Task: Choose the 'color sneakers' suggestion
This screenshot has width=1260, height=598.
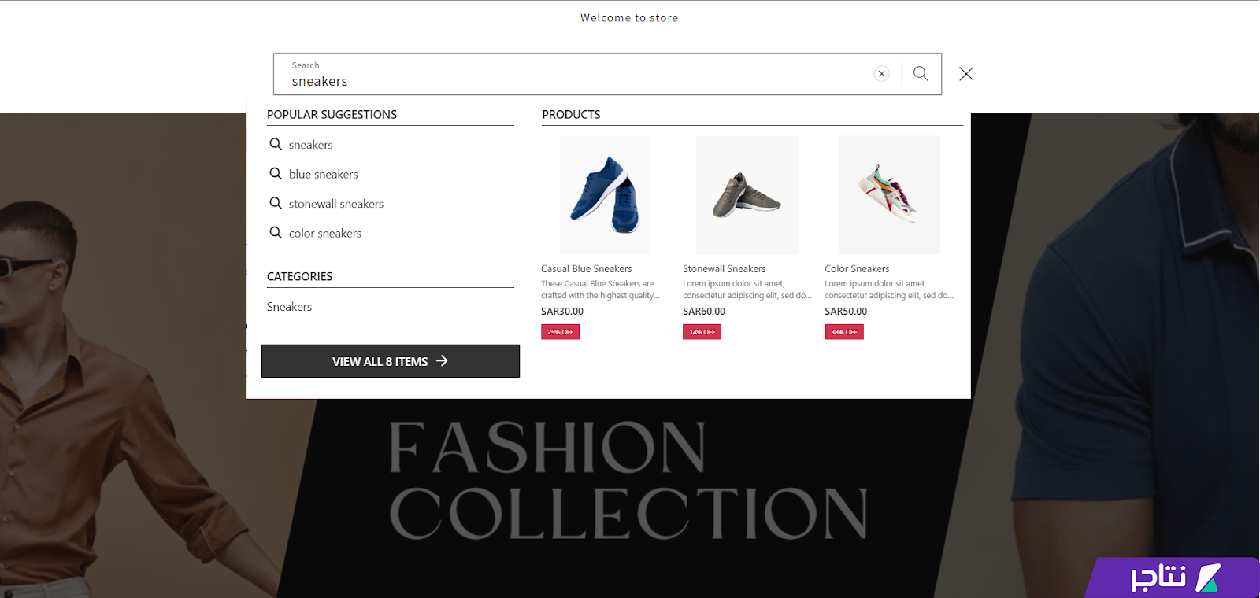Action: pos(325,234)
